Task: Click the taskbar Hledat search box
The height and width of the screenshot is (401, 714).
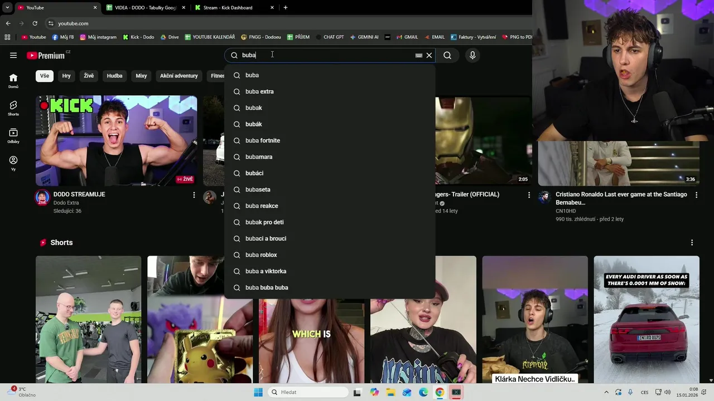Action: (x=307, y=392)
